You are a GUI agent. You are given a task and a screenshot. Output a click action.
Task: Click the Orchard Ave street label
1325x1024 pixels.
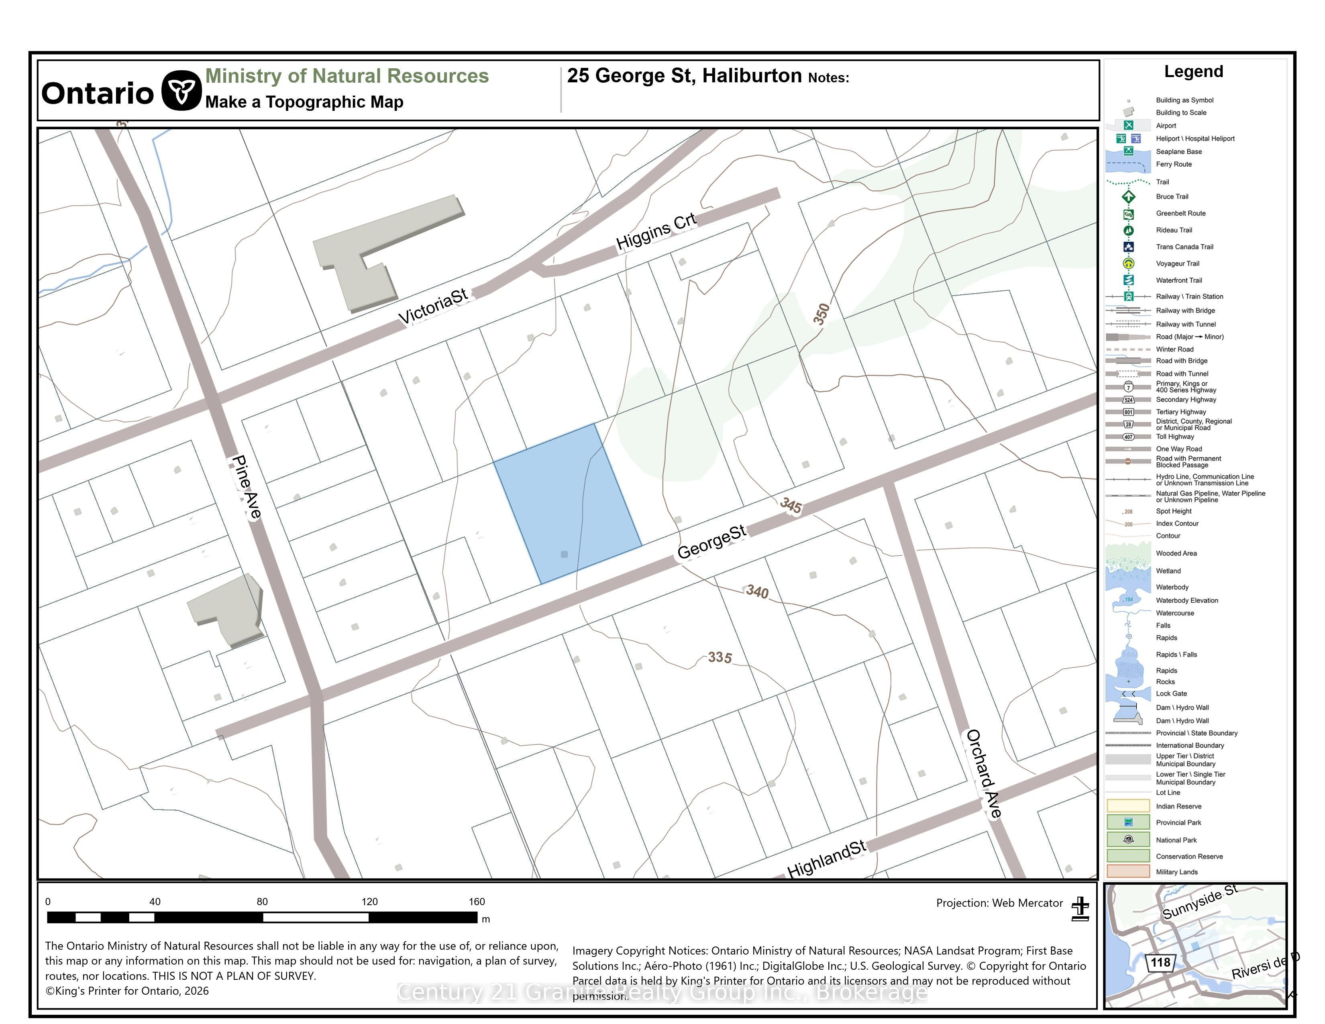pyautogui.click(x=983, y=773)
